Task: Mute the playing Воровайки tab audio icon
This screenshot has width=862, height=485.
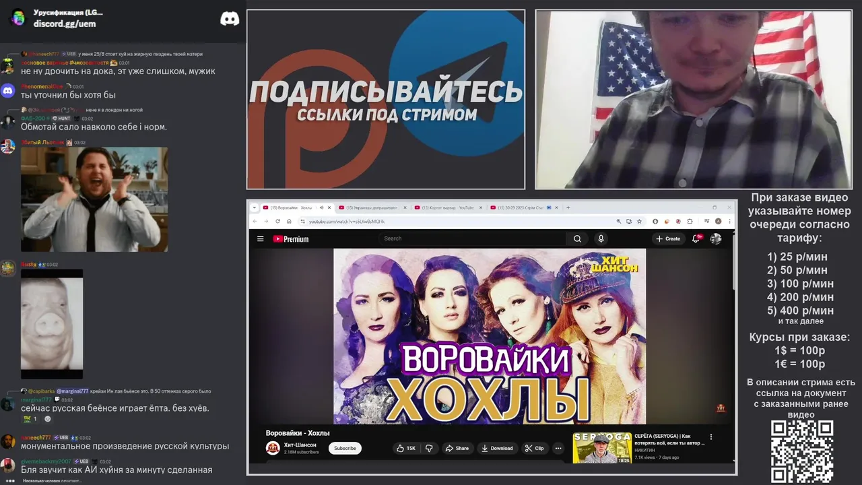Action: point(321,207)
